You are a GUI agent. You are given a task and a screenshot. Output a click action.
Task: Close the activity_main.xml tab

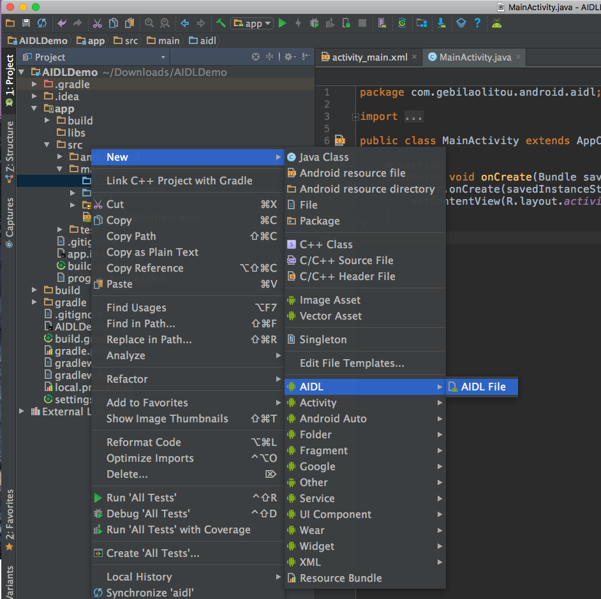[414, 57]
